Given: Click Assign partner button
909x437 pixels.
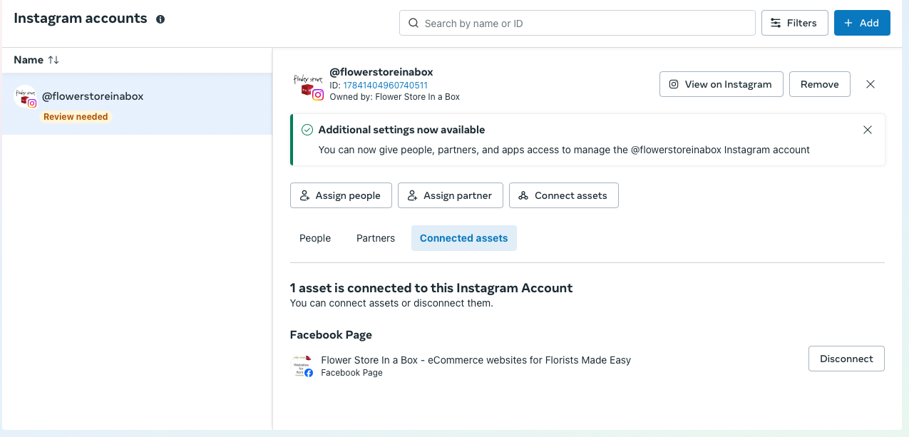Looking at the screenshot, I should (451, 195).
